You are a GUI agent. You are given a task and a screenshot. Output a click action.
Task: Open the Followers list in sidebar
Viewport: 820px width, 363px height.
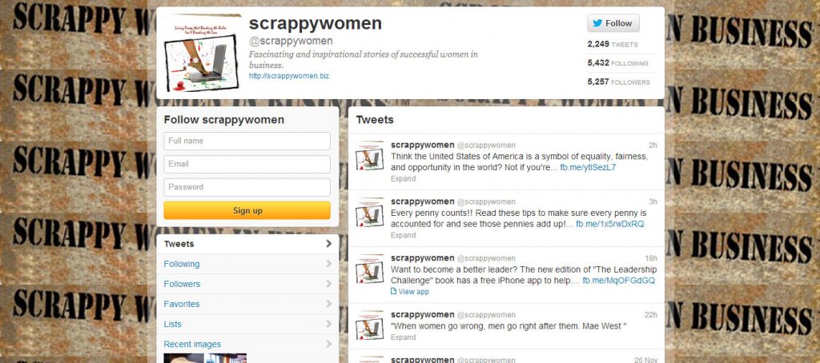point(247,284)
